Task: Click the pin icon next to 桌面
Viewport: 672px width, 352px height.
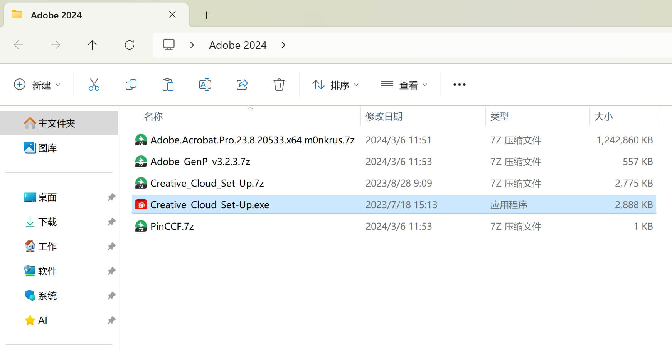Action: (x=111, y=197)
